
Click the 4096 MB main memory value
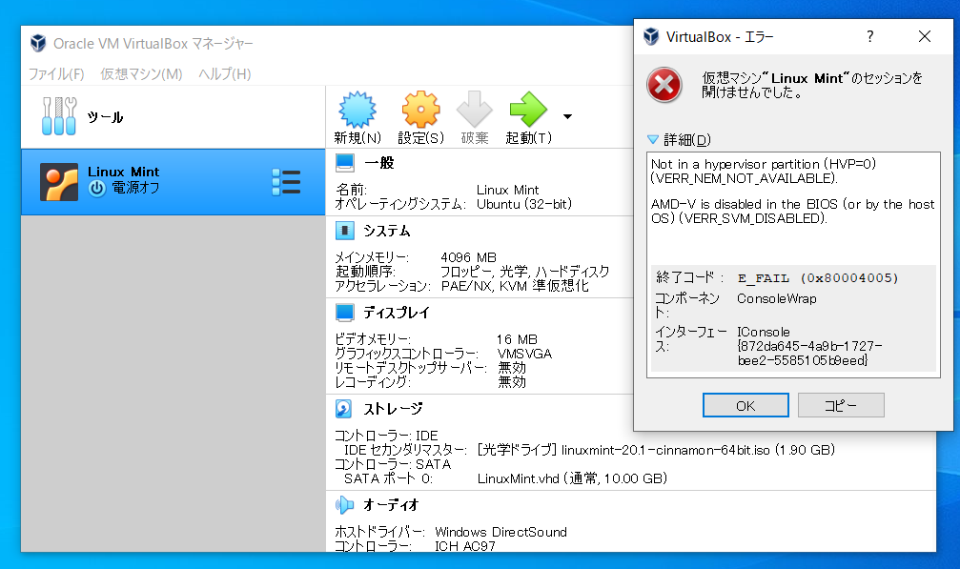468,257
